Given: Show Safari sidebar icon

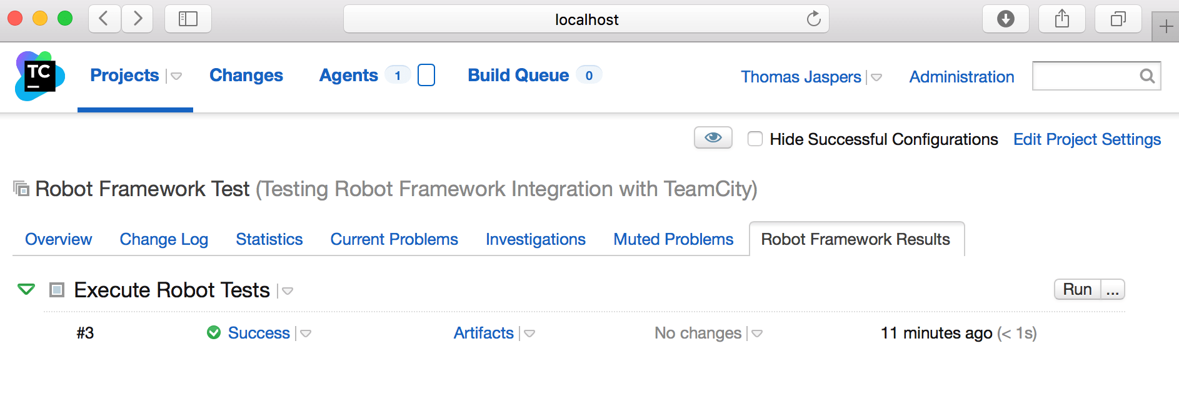Looking at the screenshot, I should pos(188,19).
